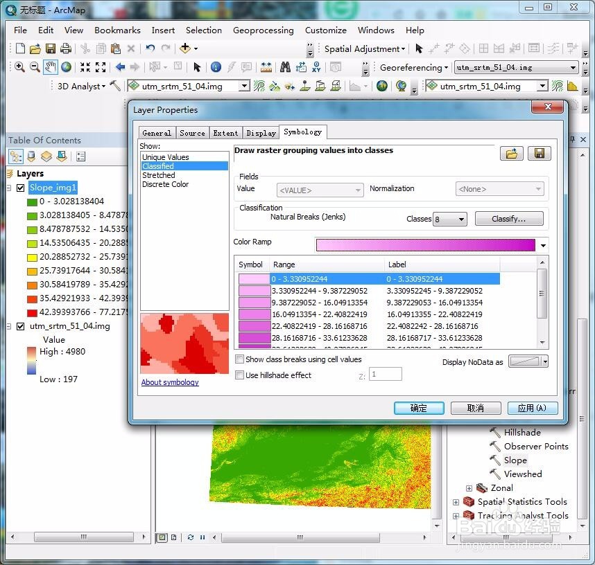Click the New document icon
This screenshot has height=565, width=595.
coord(20,48)
